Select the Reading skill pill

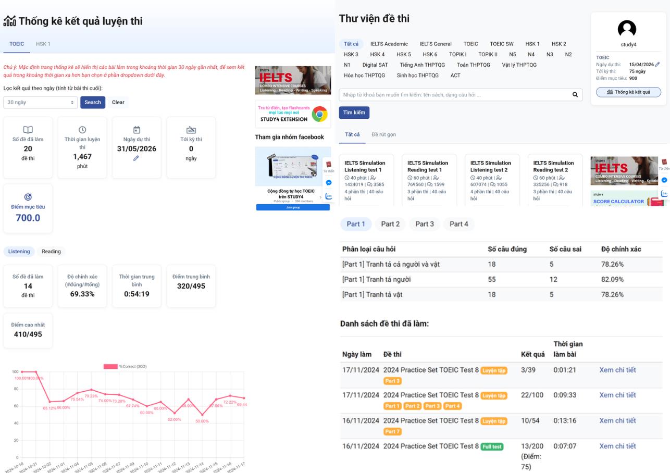point(51,252)
